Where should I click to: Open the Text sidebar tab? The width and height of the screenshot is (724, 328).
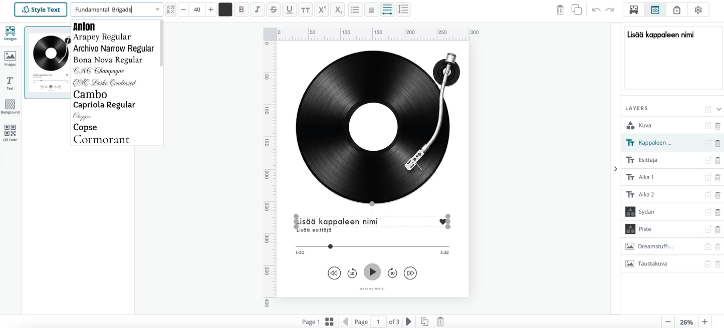point(10,83)
